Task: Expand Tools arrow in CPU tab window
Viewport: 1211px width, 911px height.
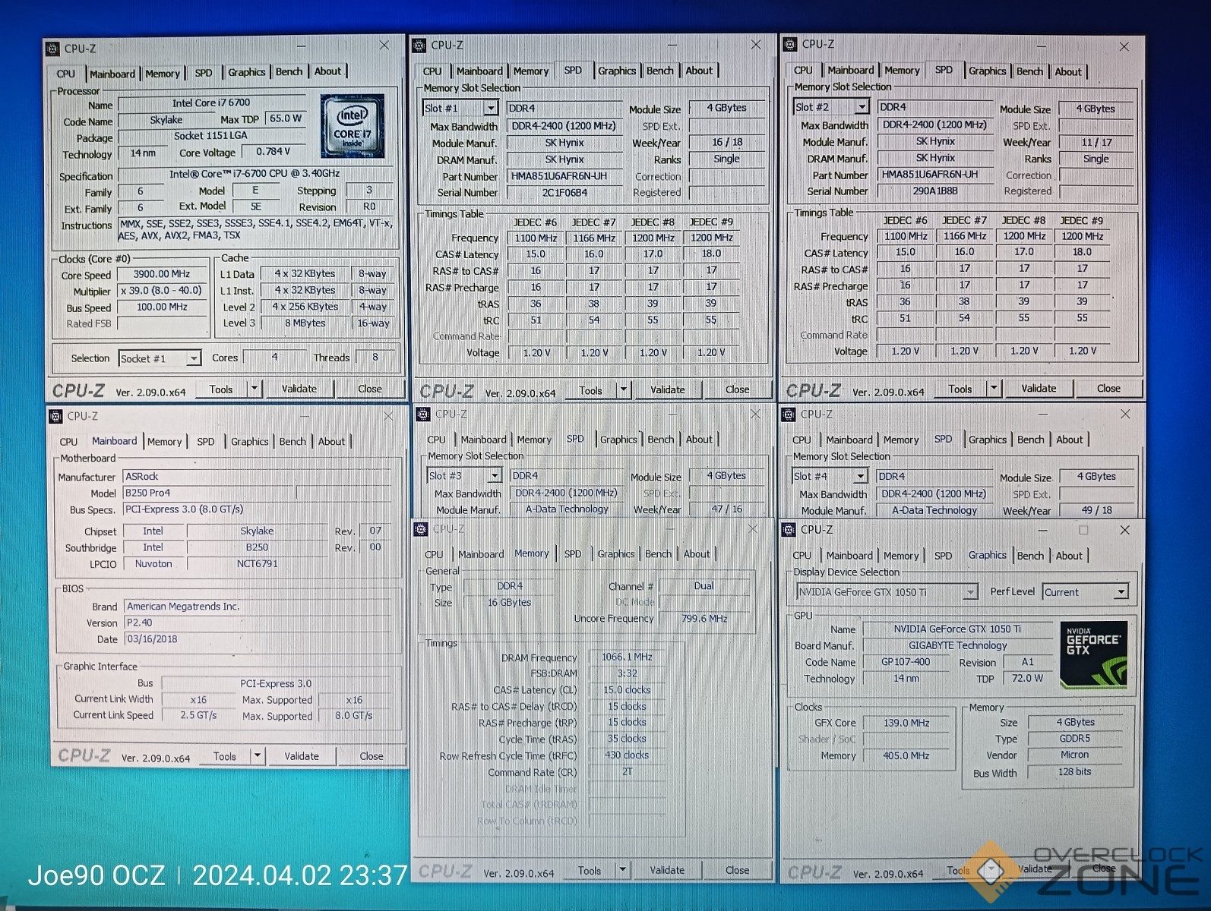Action: (x=255, y=389)
